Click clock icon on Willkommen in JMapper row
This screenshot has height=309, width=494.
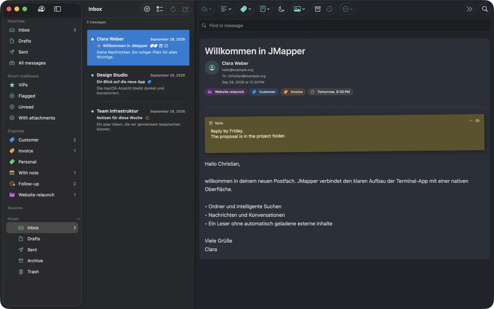(166, 46)
